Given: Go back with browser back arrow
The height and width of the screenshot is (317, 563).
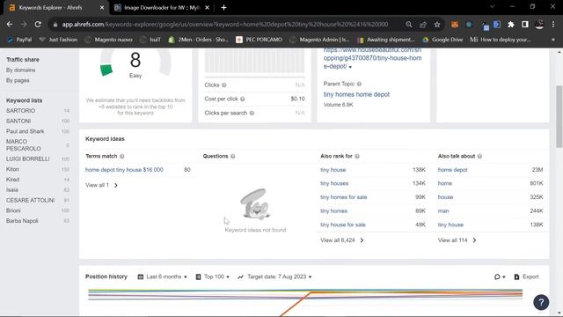Looking at the screenshot, I should pyautogui.click(x=10, y=25).
